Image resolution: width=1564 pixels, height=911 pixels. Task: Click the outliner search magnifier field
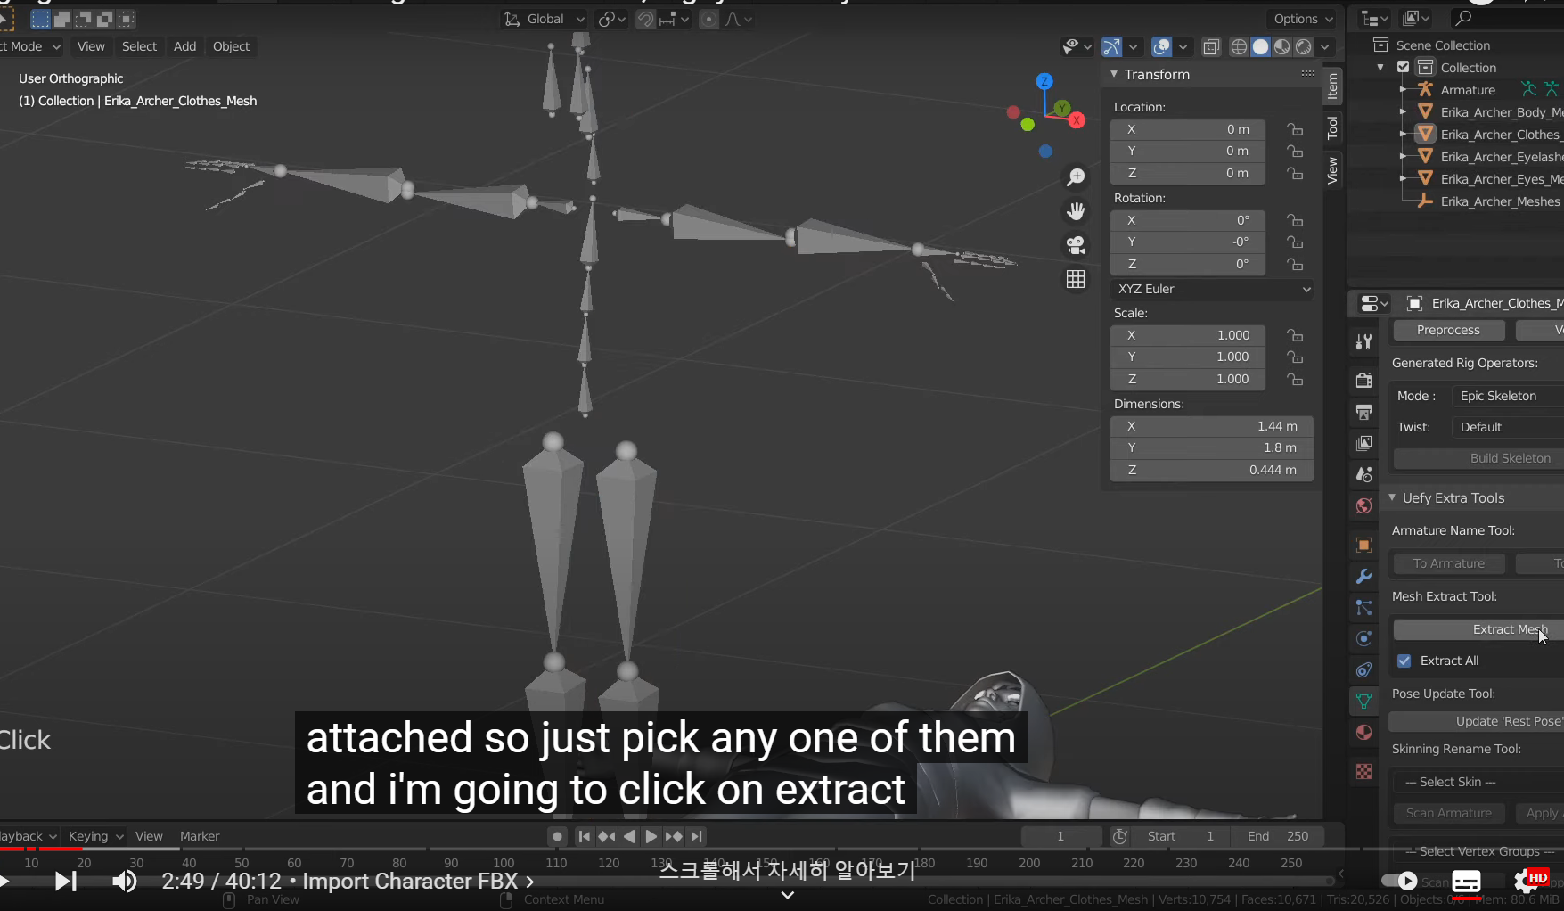pyautogui.click(x=1506, y=18)
